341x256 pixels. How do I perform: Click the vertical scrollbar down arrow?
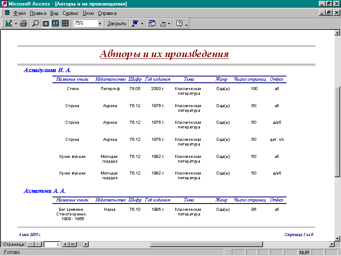(338, 238)
